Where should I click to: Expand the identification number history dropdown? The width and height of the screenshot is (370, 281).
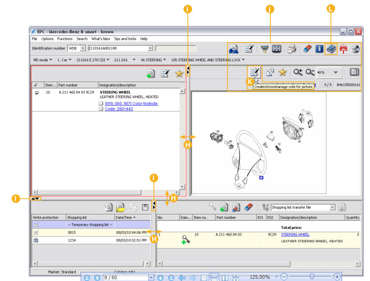coord(150,48)
